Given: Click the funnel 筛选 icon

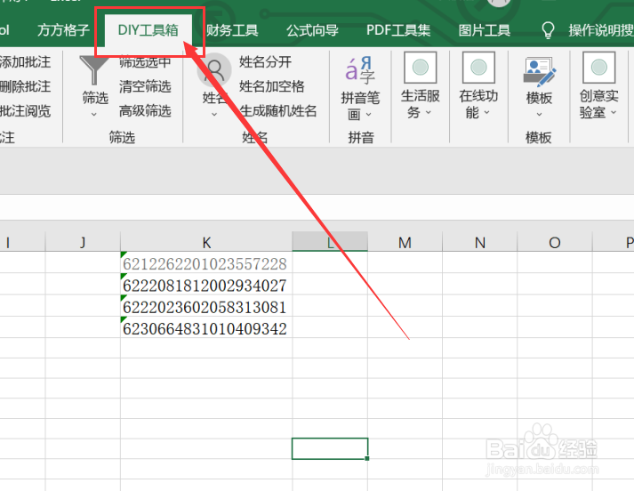Looking at the screenshot, I should pyautogui.click(x=94, y=69).
